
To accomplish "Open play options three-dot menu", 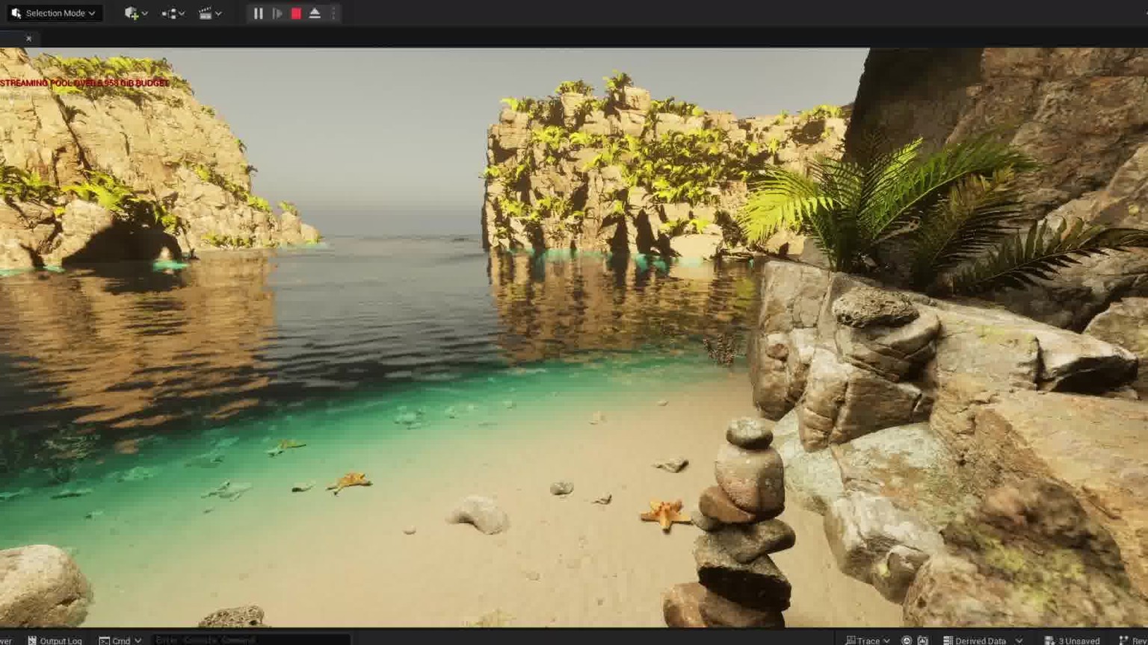I will pyautogui.click(x=333, y=13).
